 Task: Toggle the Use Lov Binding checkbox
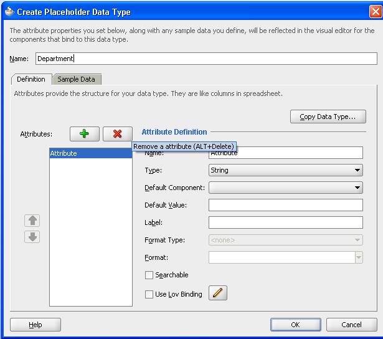click(149, 294)
